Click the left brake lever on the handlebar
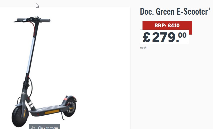 20,21
